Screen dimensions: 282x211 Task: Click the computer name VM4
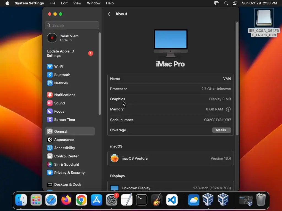(x=227, y=79)
